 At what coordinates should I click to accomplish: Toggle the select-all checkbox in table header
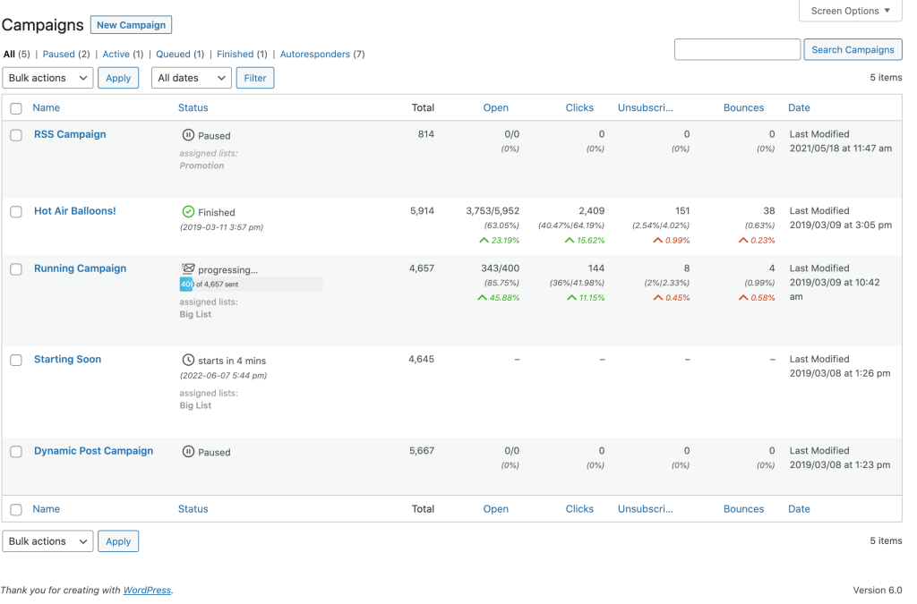coord(16,108)
